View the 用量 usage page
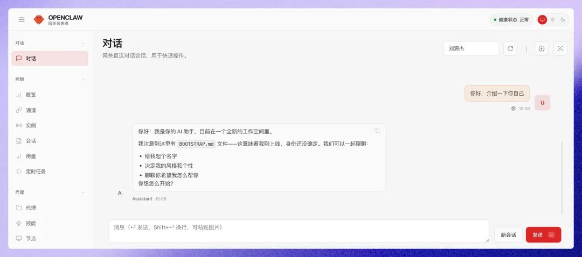 coord(50,156)
